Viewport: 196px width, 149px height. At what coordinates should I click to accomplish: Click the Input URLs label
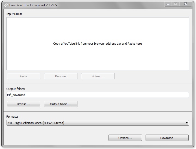pos(14,14)
